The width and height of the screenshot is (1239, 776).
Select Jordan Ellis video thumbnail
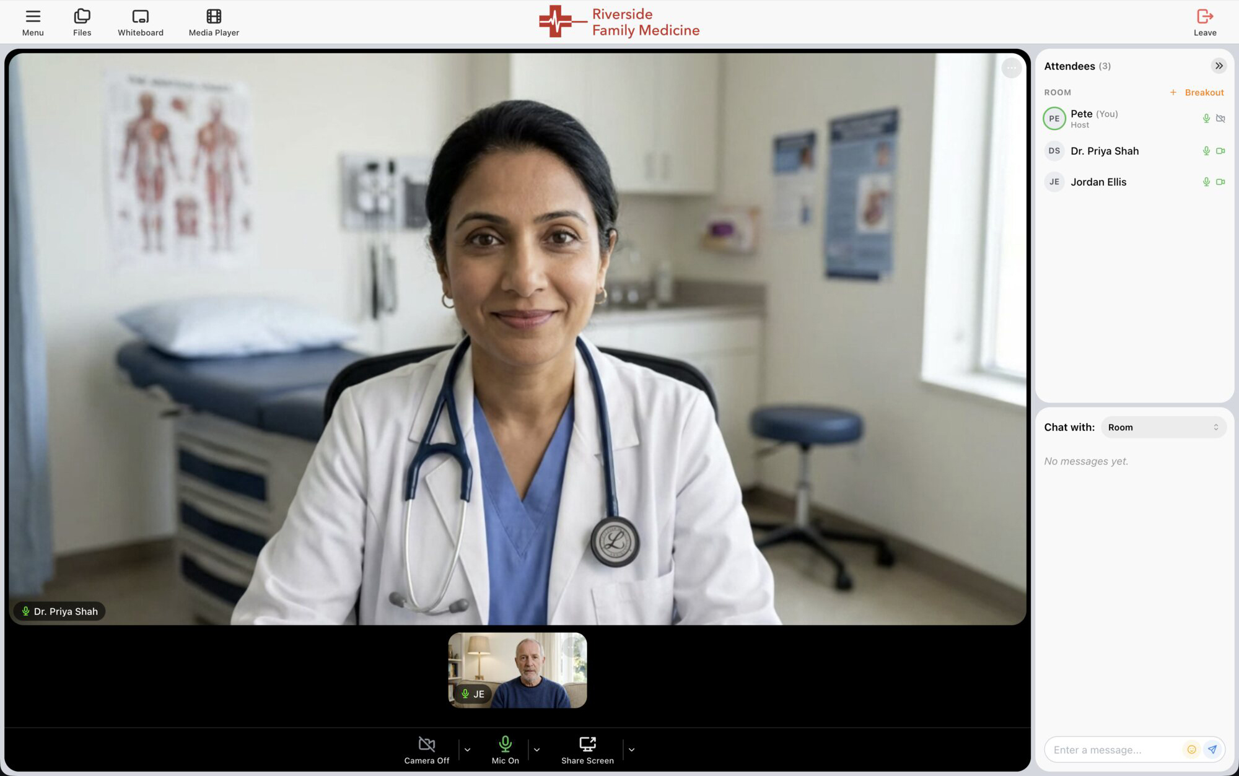[517, 670]
